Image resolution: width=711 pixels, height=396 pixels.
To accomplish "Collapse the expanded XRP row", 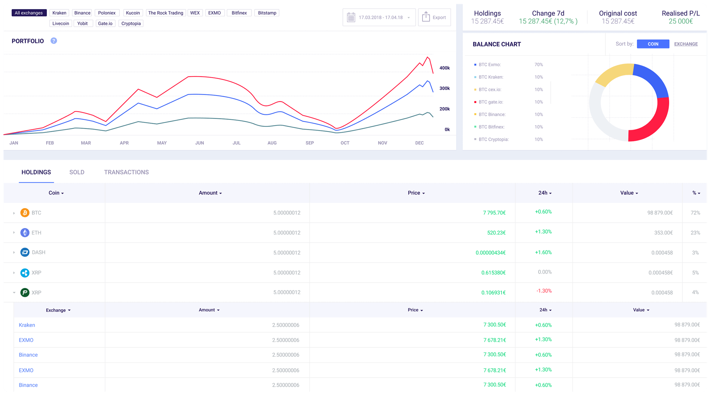I will tap(14, 293).
